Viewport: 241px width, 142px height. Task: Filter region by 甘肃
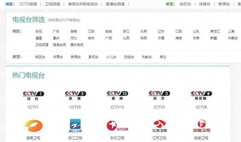(196, 38)
